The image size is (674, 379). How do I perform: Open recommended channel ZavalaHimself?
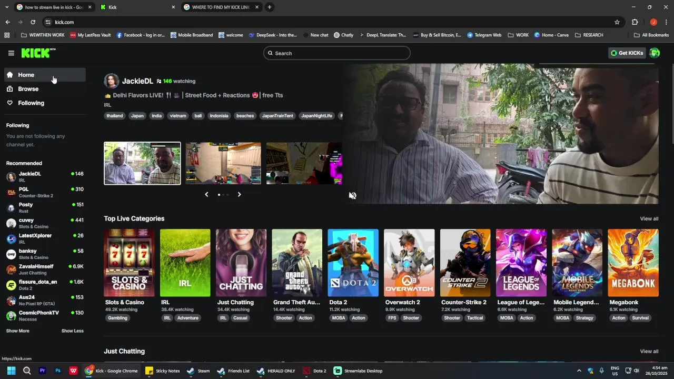pyautogui.click(x=45, y=270)
